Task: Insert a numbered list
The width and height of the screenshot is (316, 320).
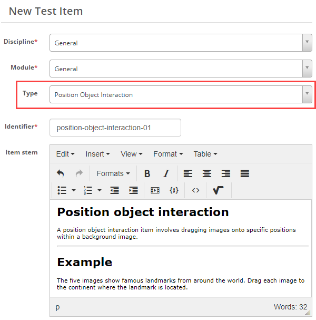Action: point(88,190)
